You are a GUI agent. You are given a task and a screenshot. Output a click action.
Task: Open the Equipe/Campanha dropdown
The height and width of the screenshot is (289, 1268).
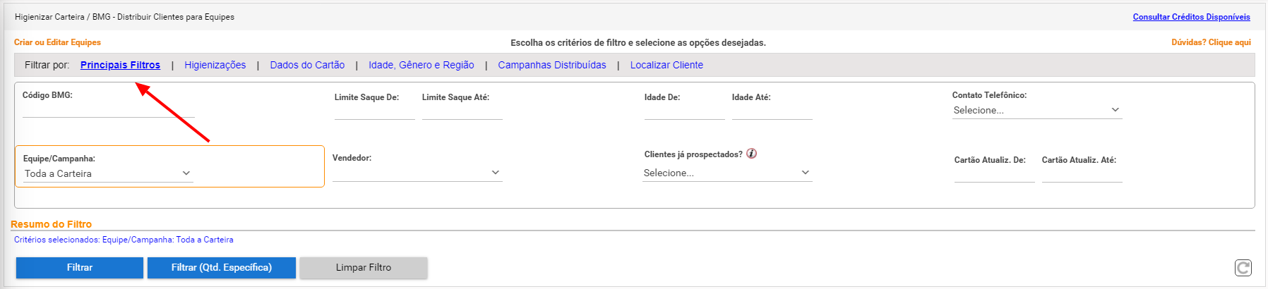pyautogui.click(x=108, y=173)
